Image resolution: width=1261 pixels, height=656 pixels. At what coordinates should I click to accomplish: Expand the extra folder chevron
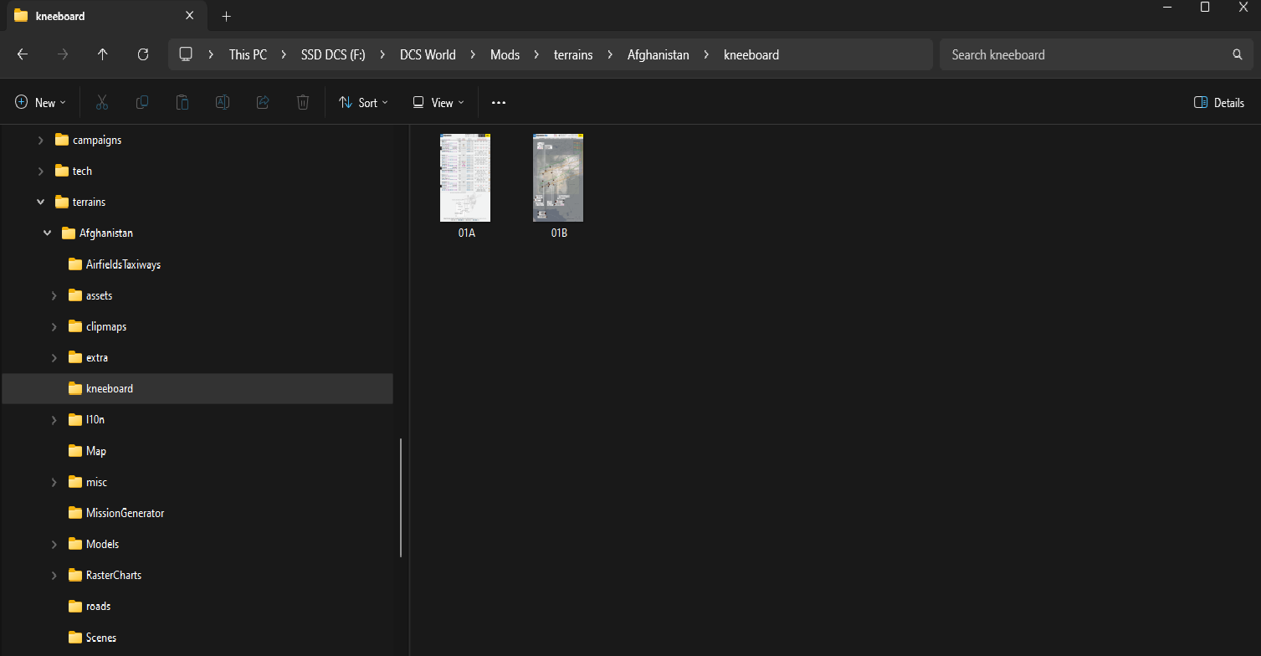pos(54,357)
